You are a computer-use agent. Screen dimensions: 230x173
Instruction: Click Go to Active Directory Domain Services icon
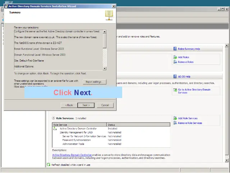[175, 90]
